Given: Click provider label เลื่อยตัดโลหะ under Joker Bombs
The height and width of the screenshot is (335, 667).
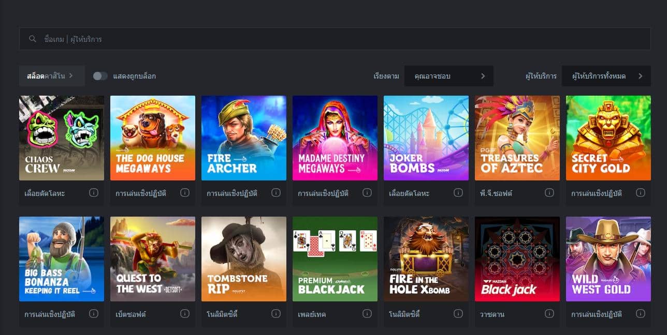Looking at the screenshot, I should (409, 193).
